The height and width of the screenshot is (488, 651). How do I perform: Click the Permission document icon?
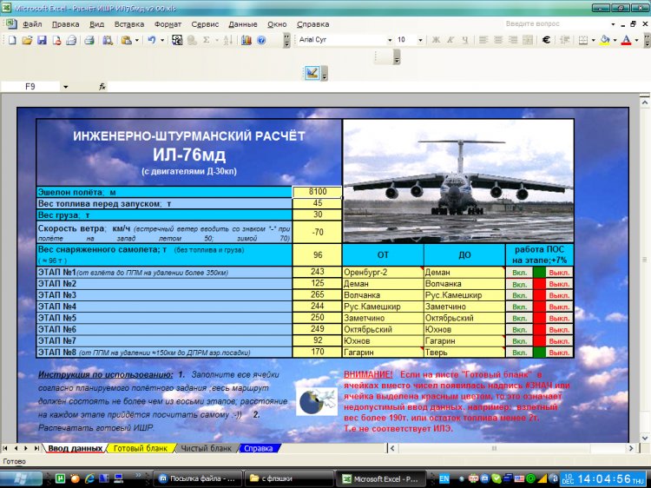[x=57, y=40]
